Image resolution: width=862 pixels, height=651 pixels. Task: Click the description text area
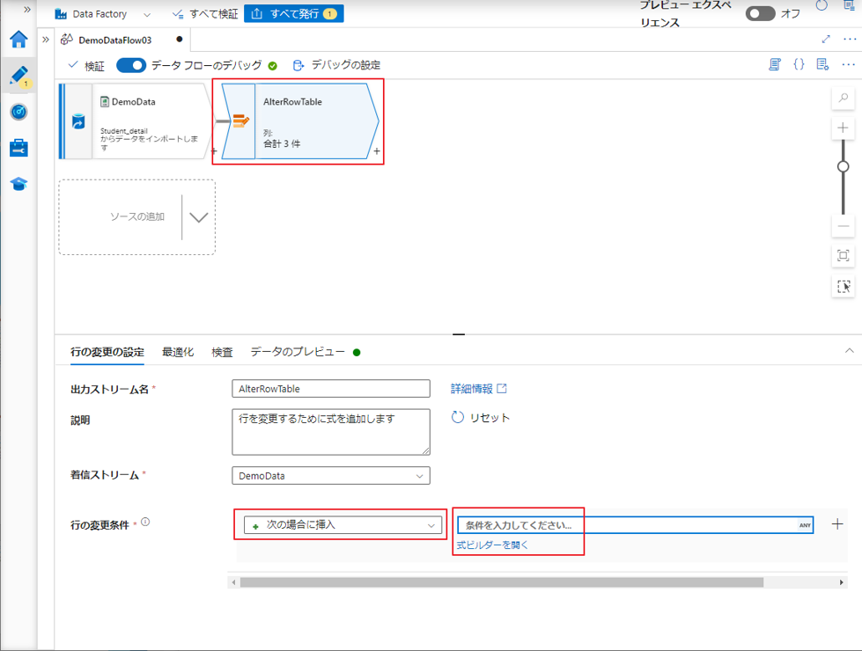(x=331, y=432)
